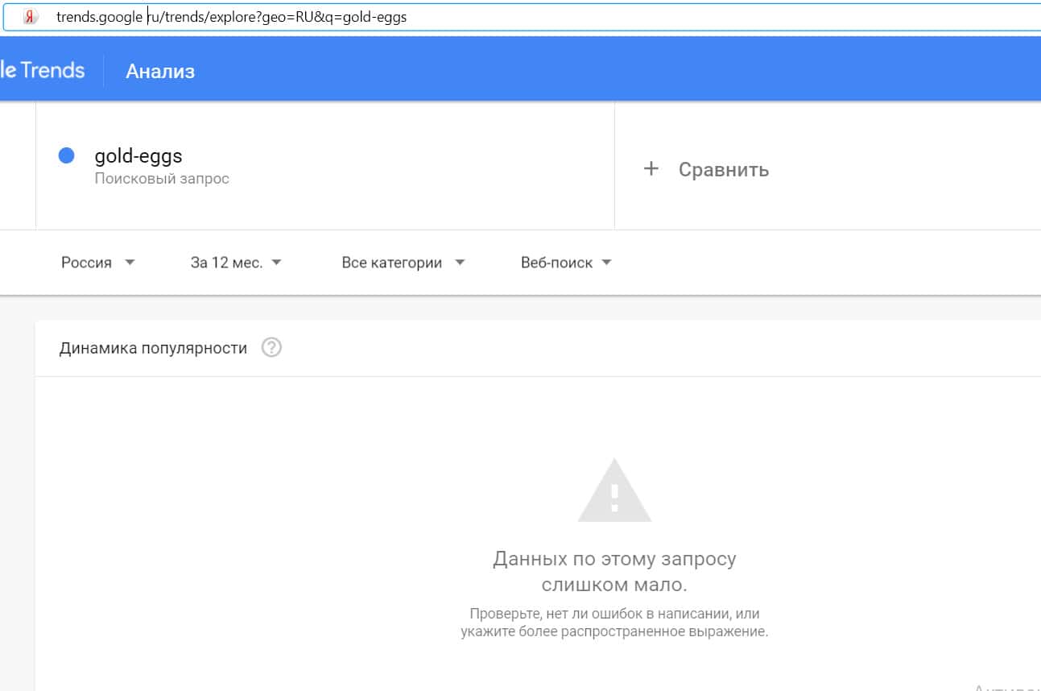Click the Поисковый запрос subtitle
1041x691 pixels.
point(162,179)
